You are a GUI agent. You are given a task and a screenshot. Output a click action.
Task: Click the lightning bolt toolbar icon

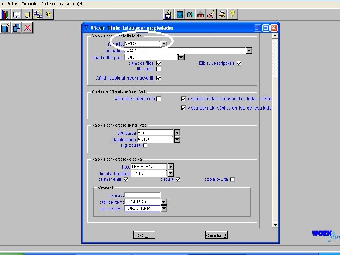point(48,15)
